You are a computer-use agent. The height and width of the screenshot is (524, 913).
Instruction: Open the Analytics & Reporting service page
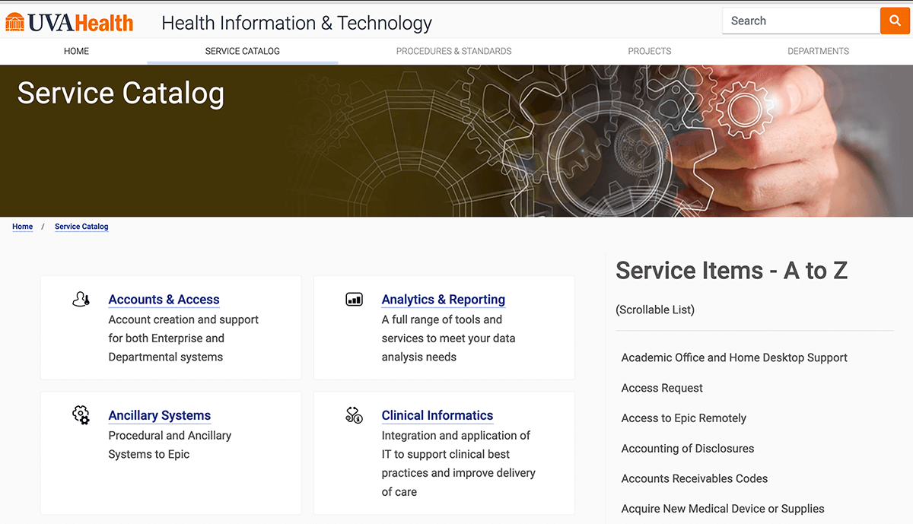coord(444,299)
